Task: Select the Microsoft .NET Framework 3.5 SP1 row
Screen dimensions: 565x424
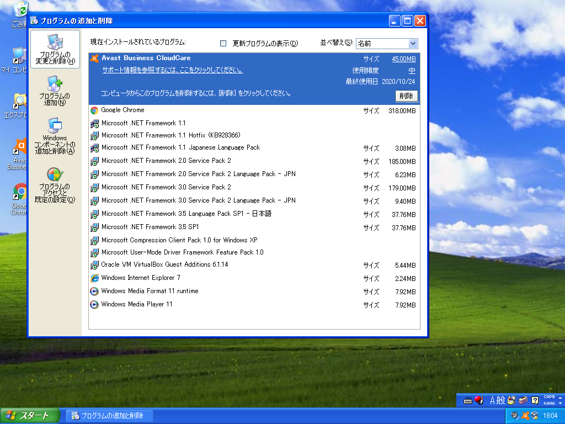Action: 254,227
